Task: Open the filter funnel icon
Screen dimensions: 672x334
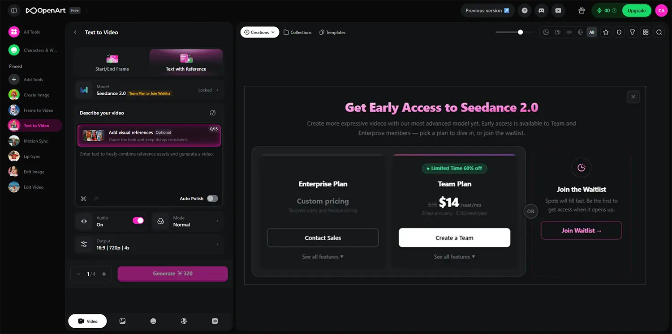Action: point(632,32)
